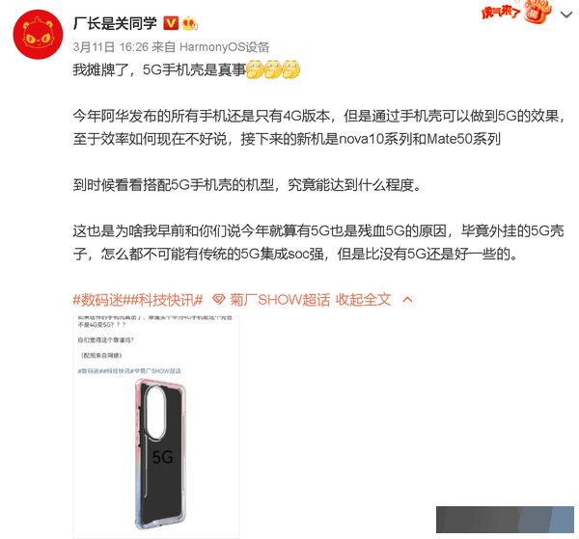
Task: Click the middle thinking emoji
Action: (273, 69)
